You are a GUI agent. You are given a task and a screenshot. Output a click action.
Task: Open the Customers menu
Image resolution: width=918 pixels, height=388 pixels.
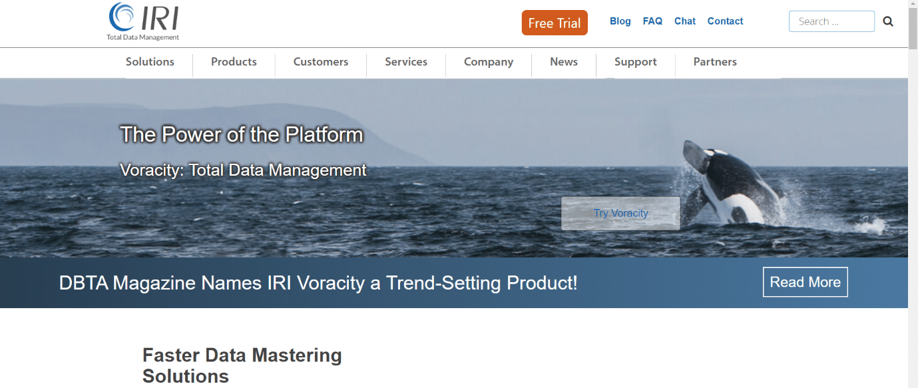click(321, 62)
